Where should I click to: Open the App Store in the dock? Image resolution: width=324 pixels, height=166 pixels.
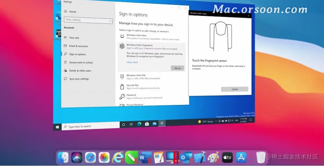tap(241, 158)
